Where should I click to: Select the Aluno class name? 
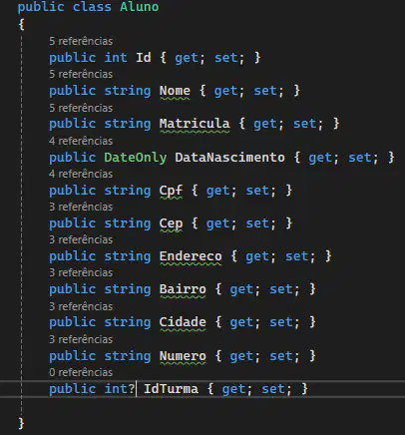[x=140, y=7]
